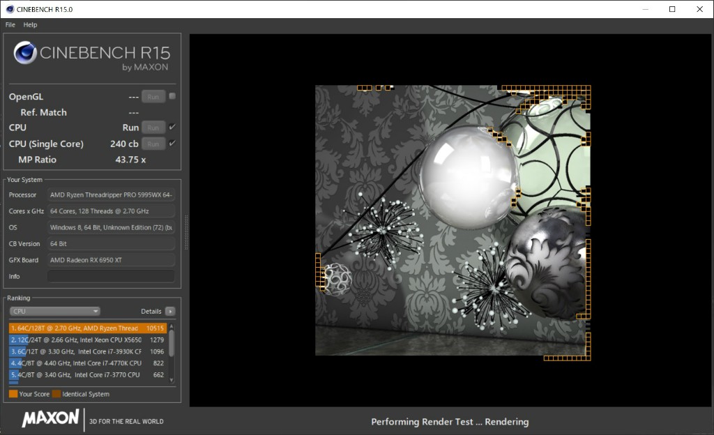
Task: Open the Help menu
Action: pos(30,24)
